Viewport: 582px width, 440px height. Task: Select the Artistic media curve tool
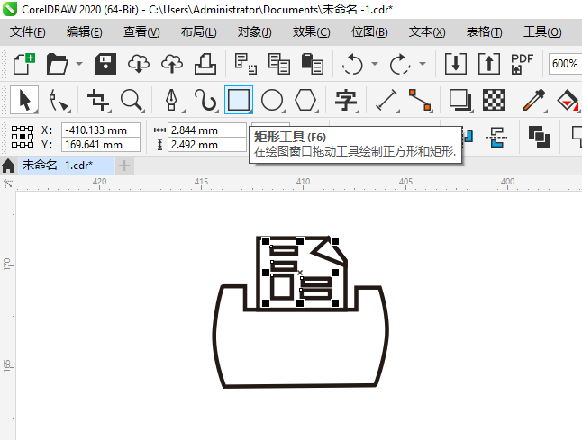[205, 100]
